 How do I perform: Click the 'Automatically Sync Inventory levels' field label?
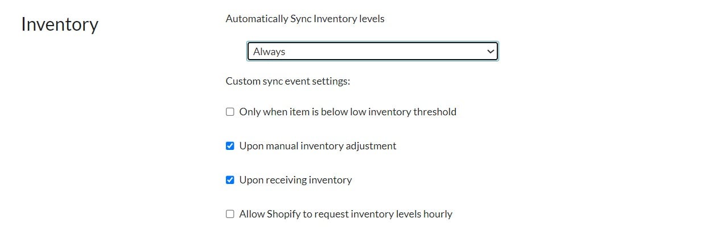pos(305,19)
